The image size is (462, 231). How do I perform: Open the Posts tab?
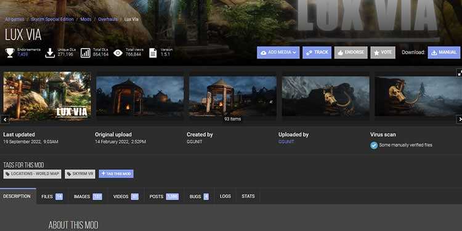[x=164, y=197]
